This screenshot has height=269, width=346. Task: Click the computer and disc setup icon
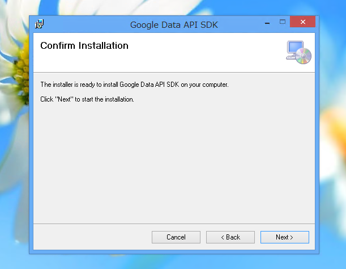pos(298,52)
